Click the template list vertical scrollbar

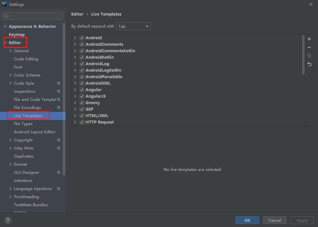click(x=303, y=55)
